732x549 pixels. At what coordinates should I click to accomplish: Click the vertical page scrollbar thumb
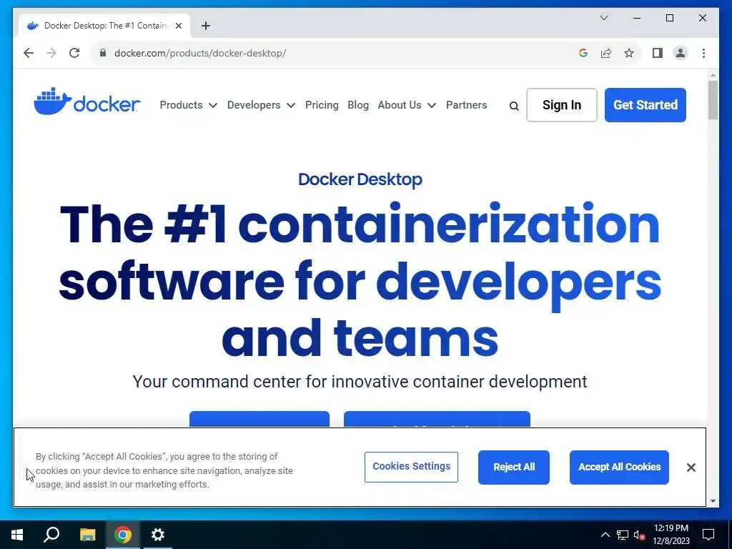coord(713,100)
